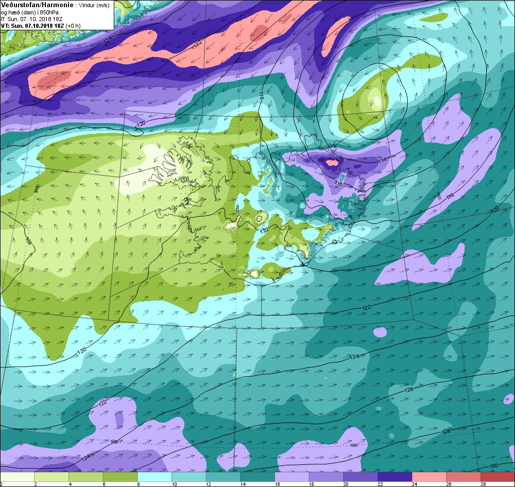Image resolution: width=515 pixels, height=487 pixels.
Task: Select the above-28 m/s red legend swatch
Action: tap(497, 477)
